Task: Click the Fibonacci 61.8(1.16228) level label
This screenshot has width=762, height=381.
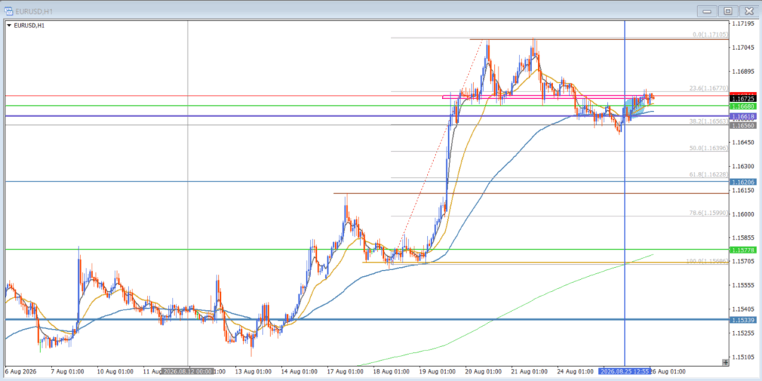Action: [708, 174]
